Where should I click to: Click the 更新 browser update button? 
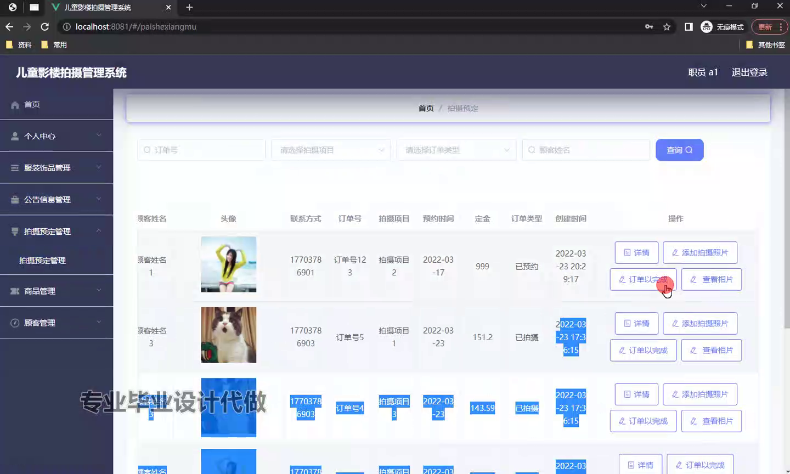(769, 26)
